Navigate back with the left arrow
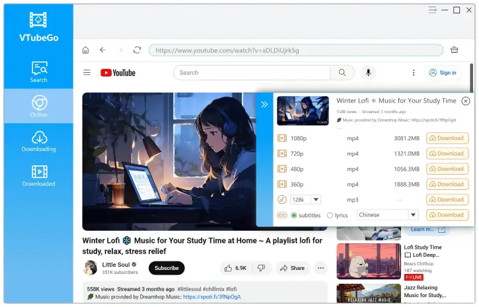 [x=102, y=50]
